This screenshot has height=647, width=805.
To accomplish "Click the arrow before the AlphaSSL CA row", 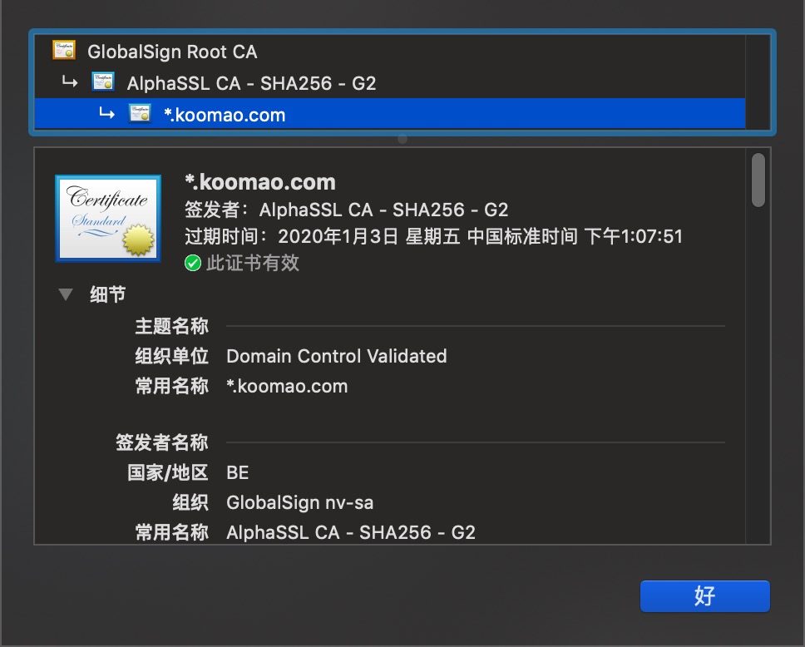I will pyautogui.click(x=69, y=81).
